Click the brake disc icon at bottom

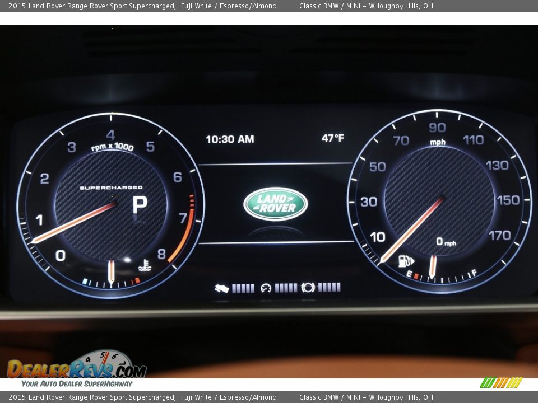[308, 288]
